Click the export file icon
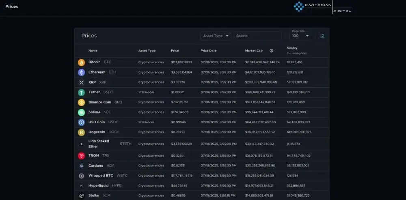The width and height of the screenshot is (406, 200). click(322, 36)
